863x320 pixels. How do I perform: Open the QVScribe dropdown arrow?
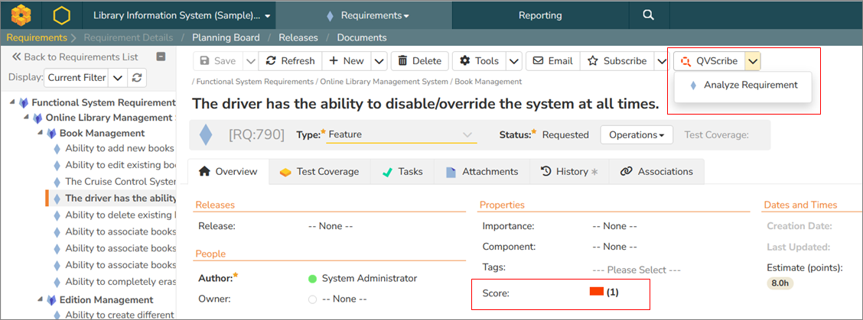tap(753, 61)
